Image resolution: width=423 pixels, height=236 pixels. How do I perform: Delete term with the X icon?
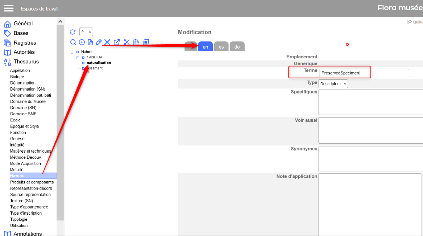[x=107, y=42]
